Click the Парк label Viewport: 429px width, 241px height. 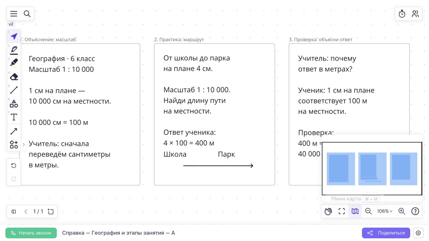226,154
